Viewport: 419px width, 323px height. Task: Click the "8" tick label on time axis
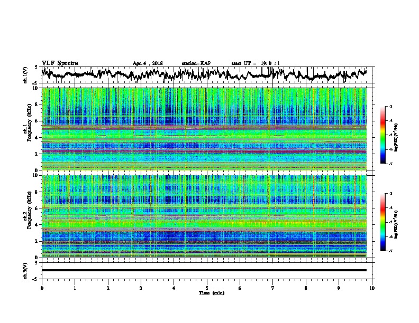click(306, 288)
